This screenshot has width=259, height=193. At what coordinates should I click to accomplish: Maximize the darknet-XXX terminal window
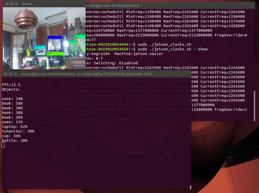(15, 74)
